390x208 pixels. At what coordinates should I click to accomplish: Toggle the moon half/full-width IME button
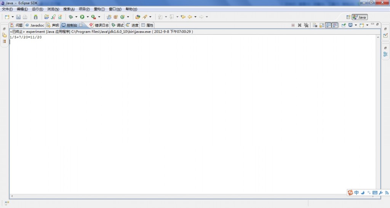[x=363, y=193]
